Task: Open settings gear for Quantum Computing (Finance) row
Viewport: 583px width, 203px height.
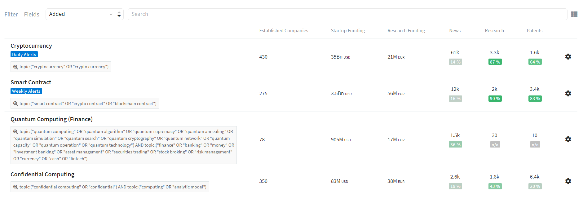Action: [x=568, y=139]
